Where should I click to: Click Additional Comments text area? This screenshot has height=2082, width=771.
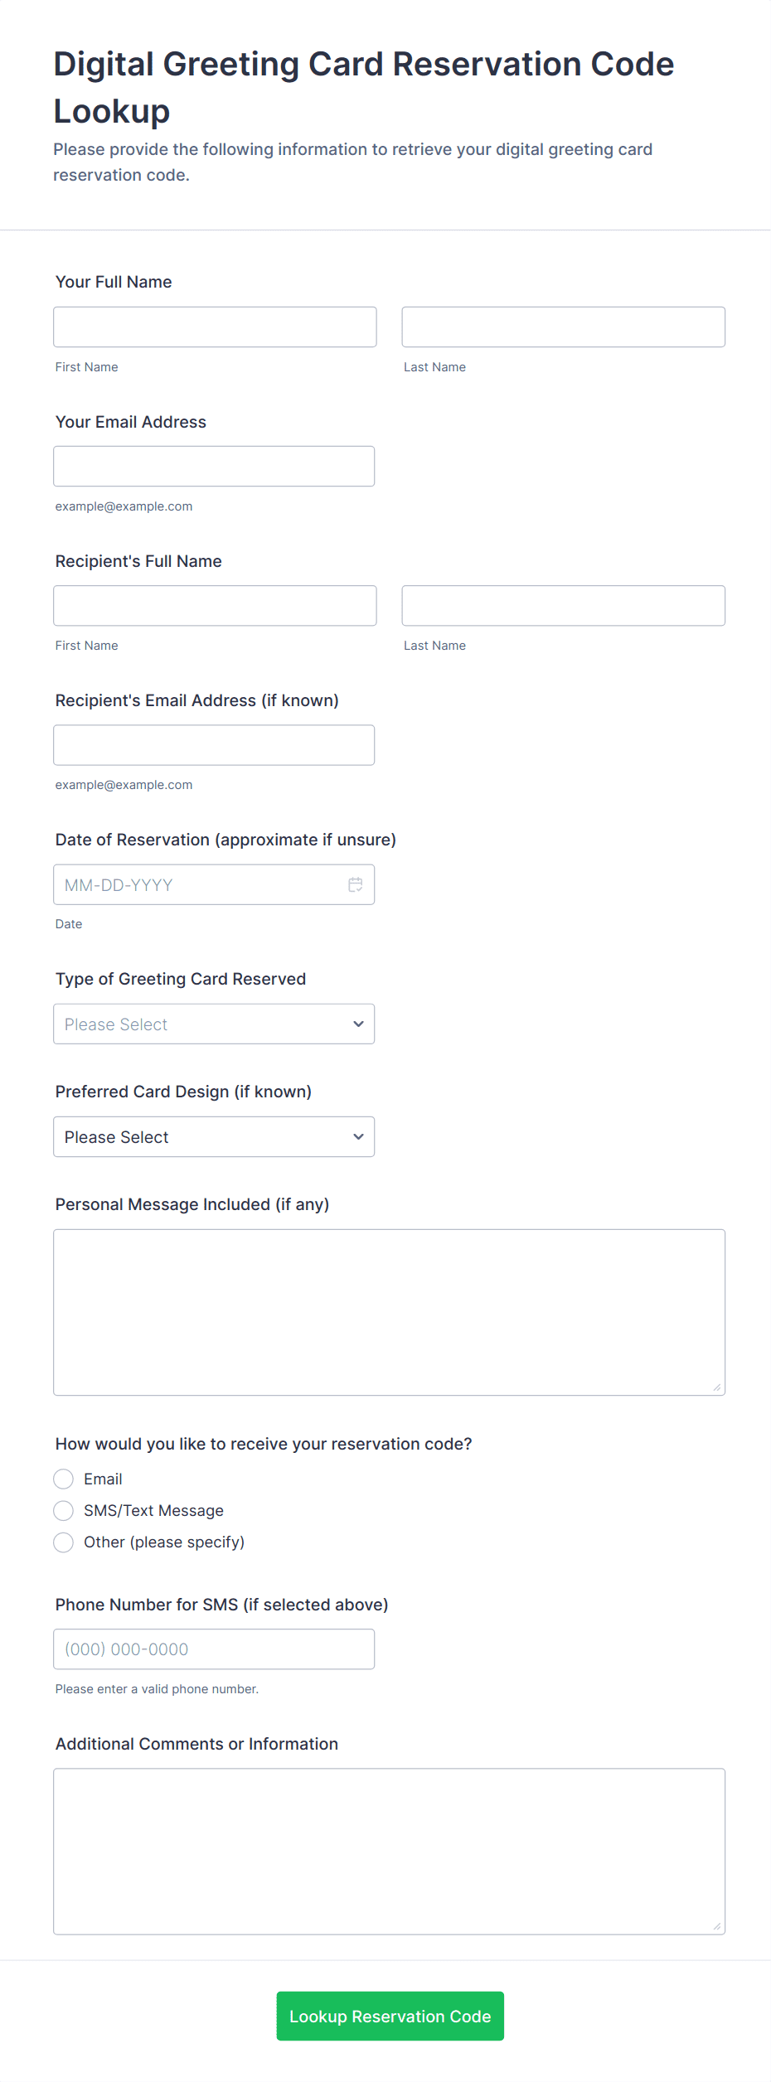[x=389, y=1851]
